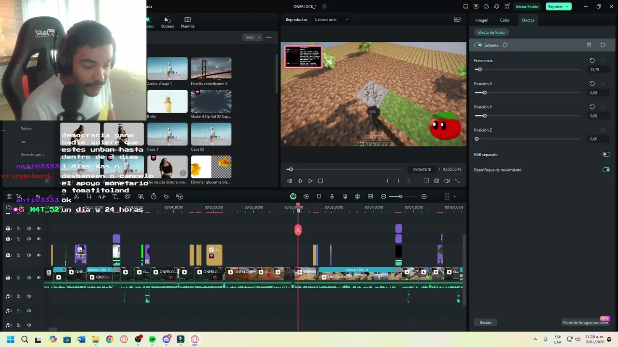Reset the Extremo effect using the circular arrow
Viewport: 618px width, 347px height.
pyautogui.click(x=603, y=45)
